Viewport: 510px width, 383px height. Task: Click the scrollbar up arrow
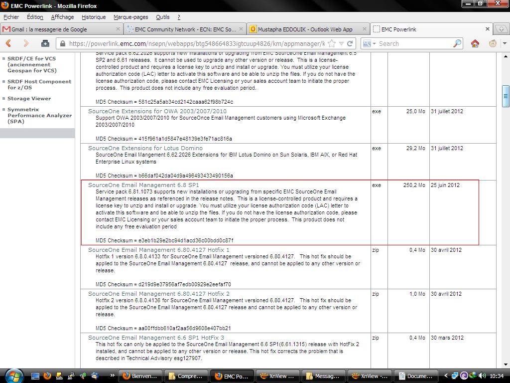[x=506, y=56]
